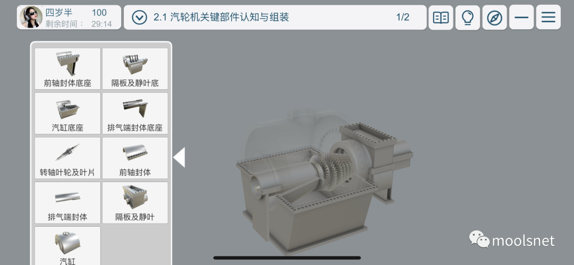
Task: Click the 四岁半 username
Action: click(59, 12)
